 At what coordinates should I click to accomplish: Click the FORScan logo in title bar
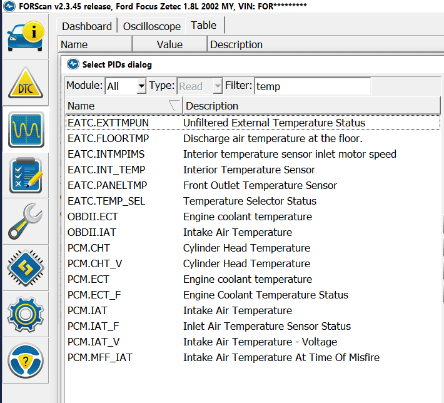[9, 6]
